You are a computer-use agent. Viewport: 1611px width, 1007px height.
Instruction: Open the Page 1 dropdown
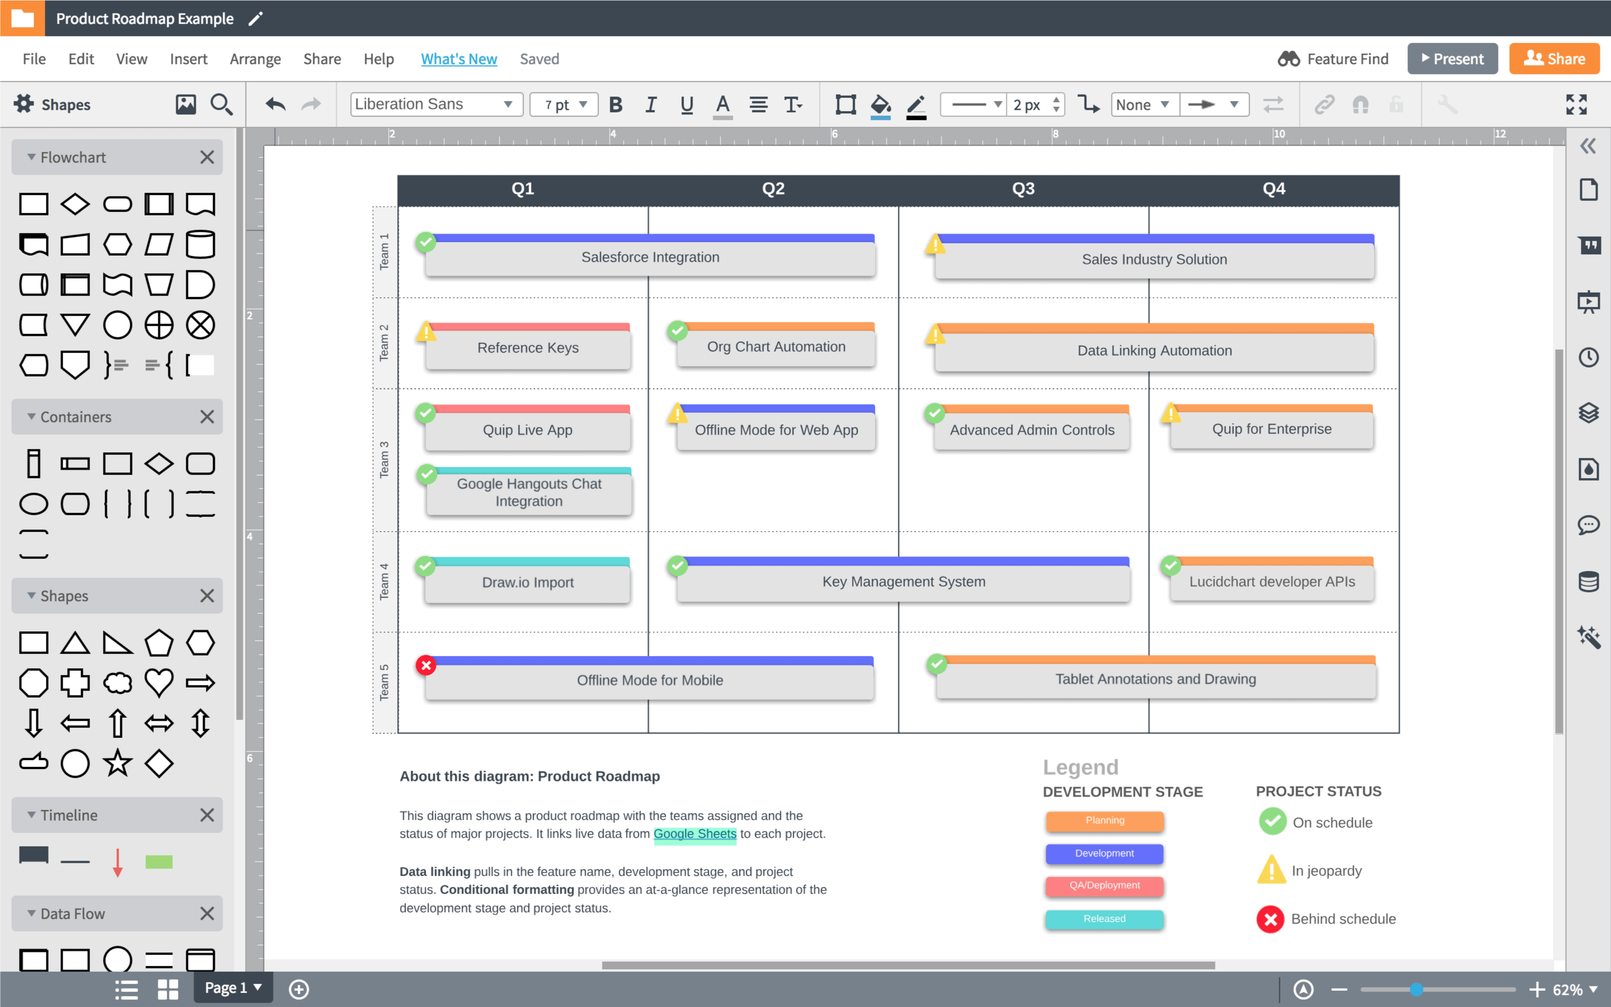coord(233,987)
